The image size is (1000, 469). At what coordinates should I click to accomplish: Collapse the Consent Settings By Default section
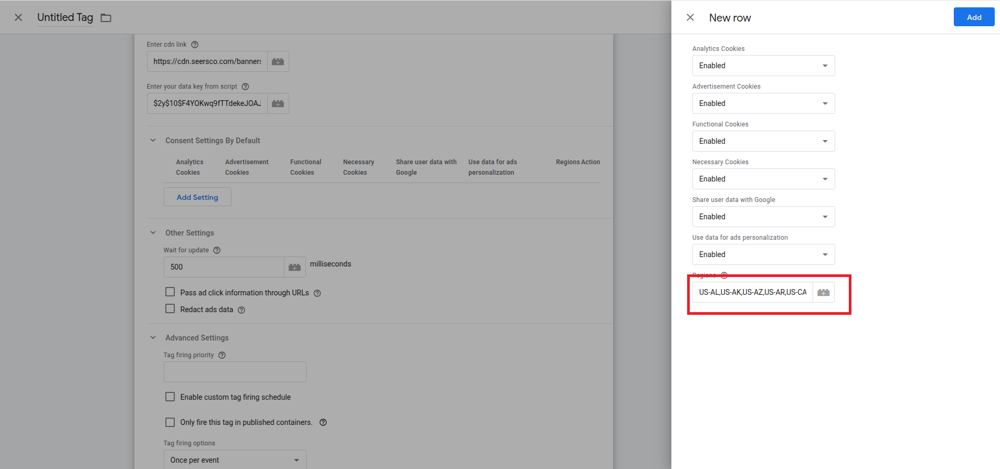(x=153, y=141)
